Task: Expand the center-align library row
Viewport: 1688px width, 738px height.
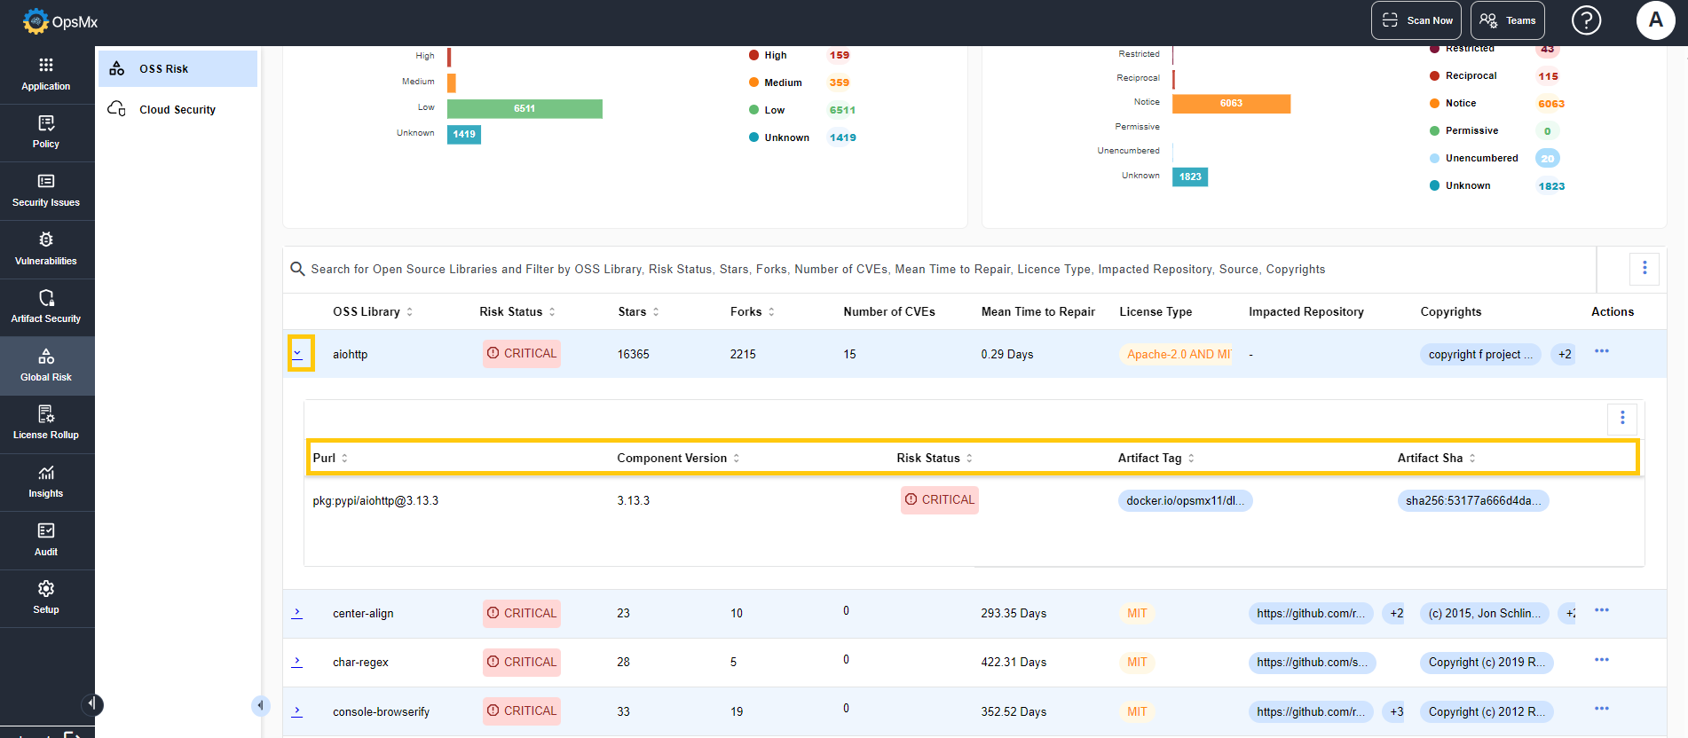Action: tap(297, 613)
